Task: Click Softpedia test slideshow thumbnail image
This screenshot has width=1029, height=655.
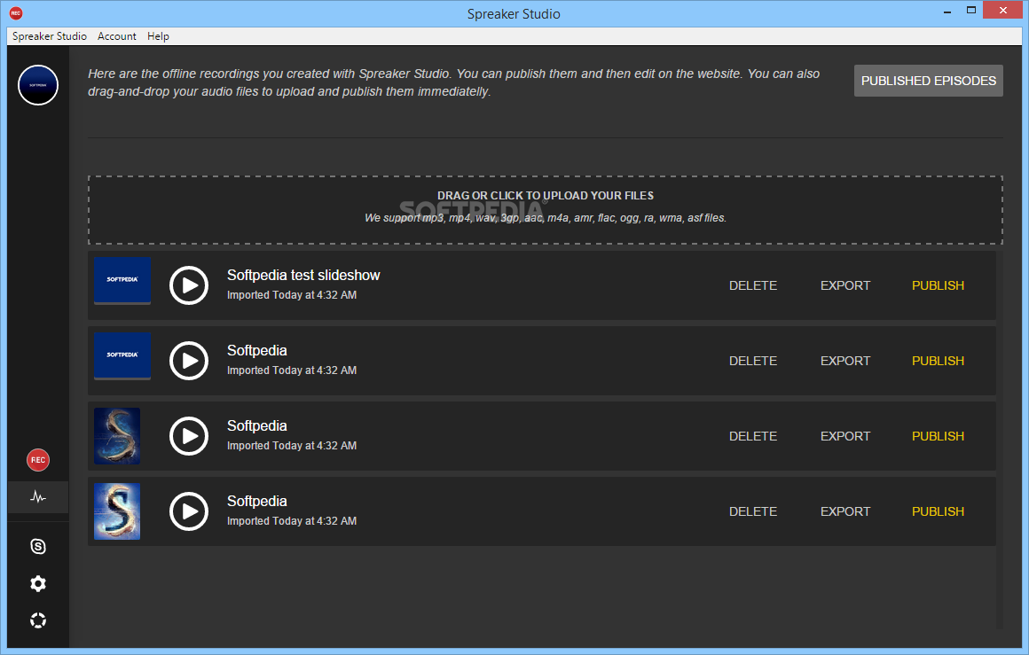Action: point(122,281)
